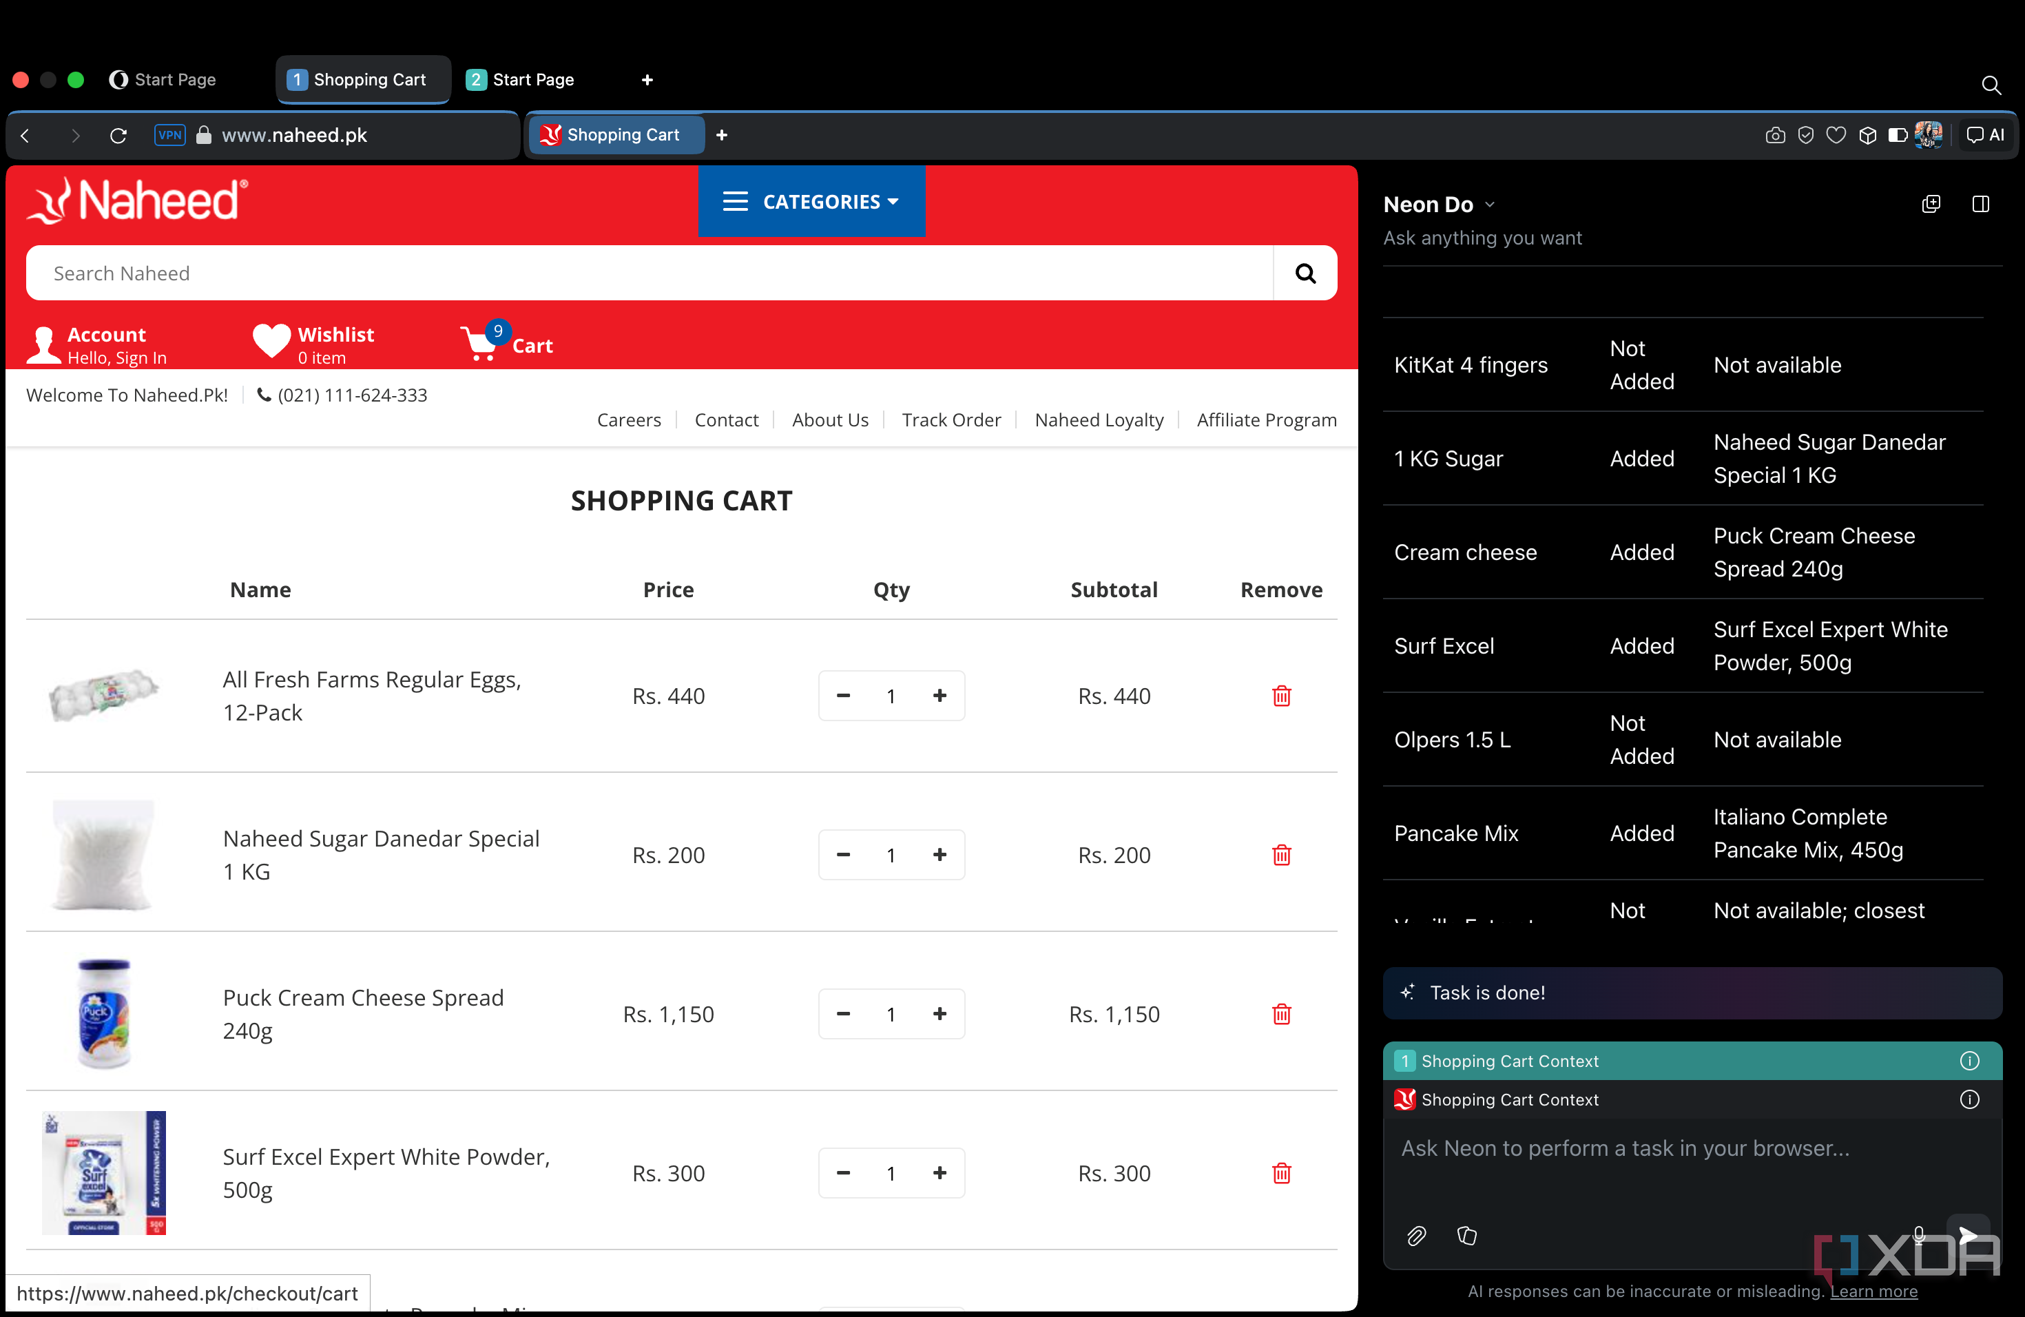Click the VPN badge in the address bar
Viewport: 2025px width, 1317px height.
pos(169,135)
